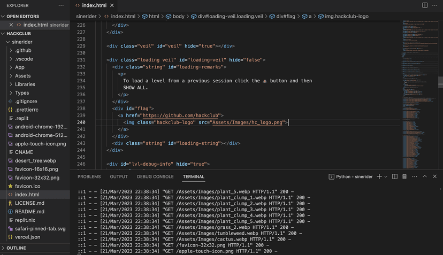Collapse the OPEN EDITORS section
This screenshot has width=443, height=255.
(x=3, y=17)
